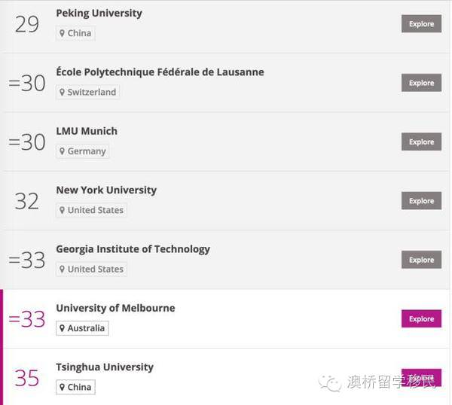Click United States tag under Georgia Institute of Technology
This screenshot has height=405, width=452.
[x=91, y=269]
